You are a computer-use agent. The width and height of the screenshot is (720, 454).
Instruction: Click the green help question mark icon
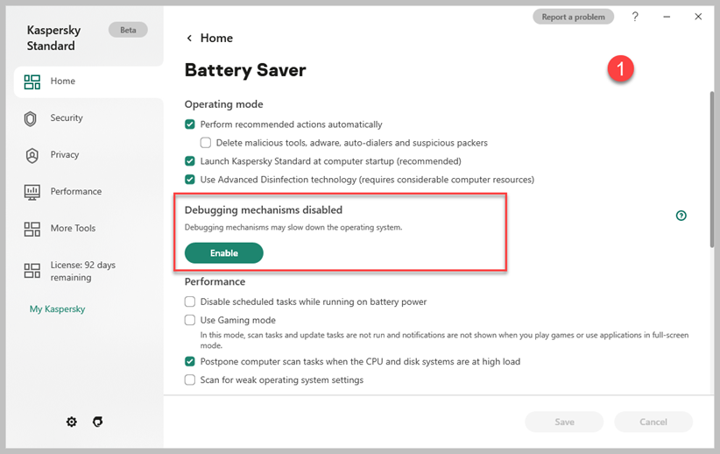pyautogui.click(x=681, y=216)
